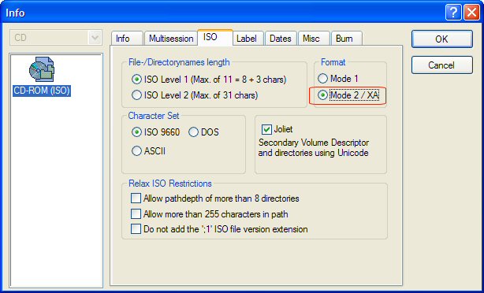Screen dimensions: 484x293
Task: Click the CD-ROM (ISO) label text
Action: 42,91
